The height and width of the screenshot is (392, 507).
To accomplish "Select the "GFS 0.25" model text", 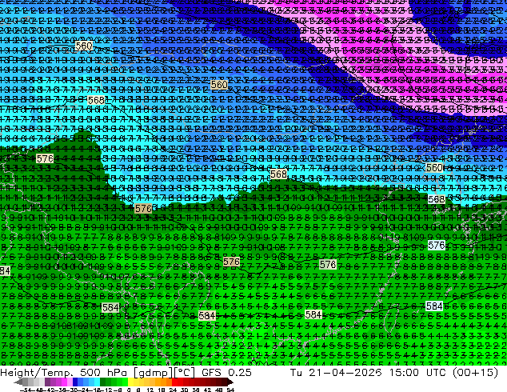I will pos(226,373).
